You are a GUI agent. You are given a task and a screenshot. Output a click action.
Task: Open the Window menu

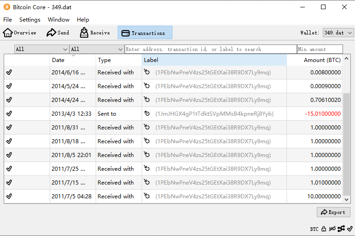[x=58, y=20]
